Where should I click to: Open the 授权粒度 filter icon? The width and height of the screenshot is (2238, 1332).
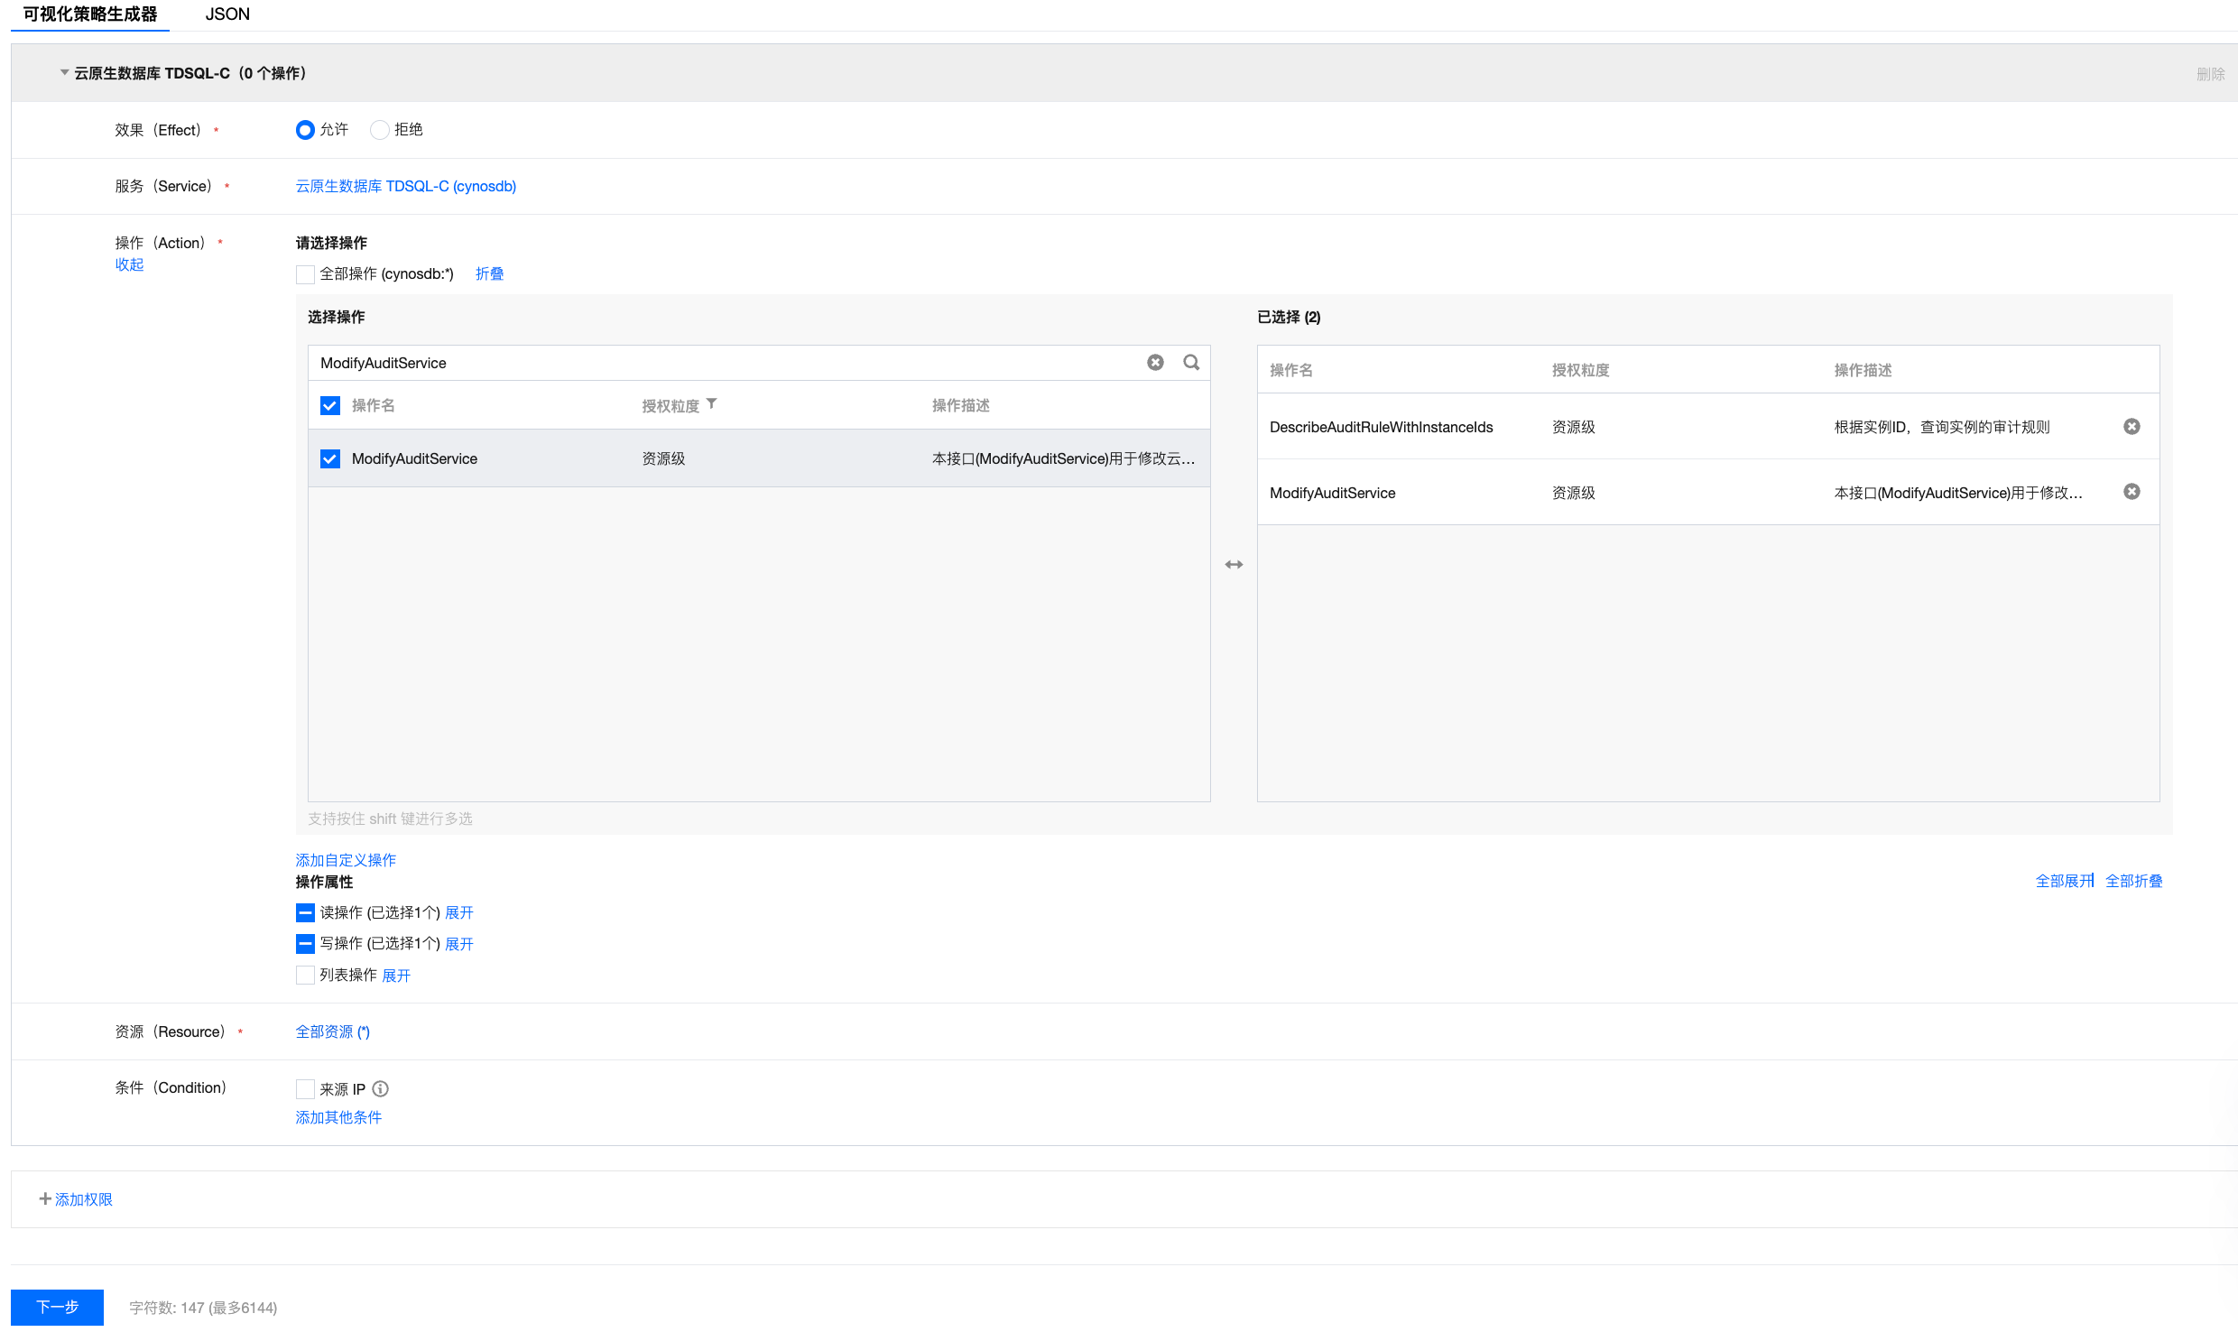coord(712,404)
